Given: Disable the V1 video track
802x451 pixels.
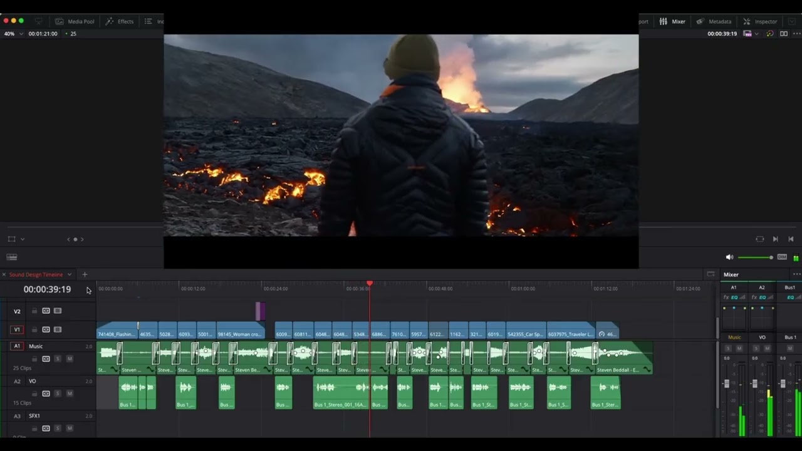Looking at the screenshot, I should click(58, 329).
